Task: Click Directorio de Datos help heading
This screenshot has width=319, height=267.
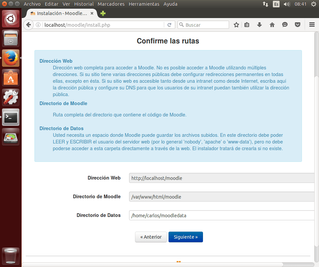Action: click(62, 128)
